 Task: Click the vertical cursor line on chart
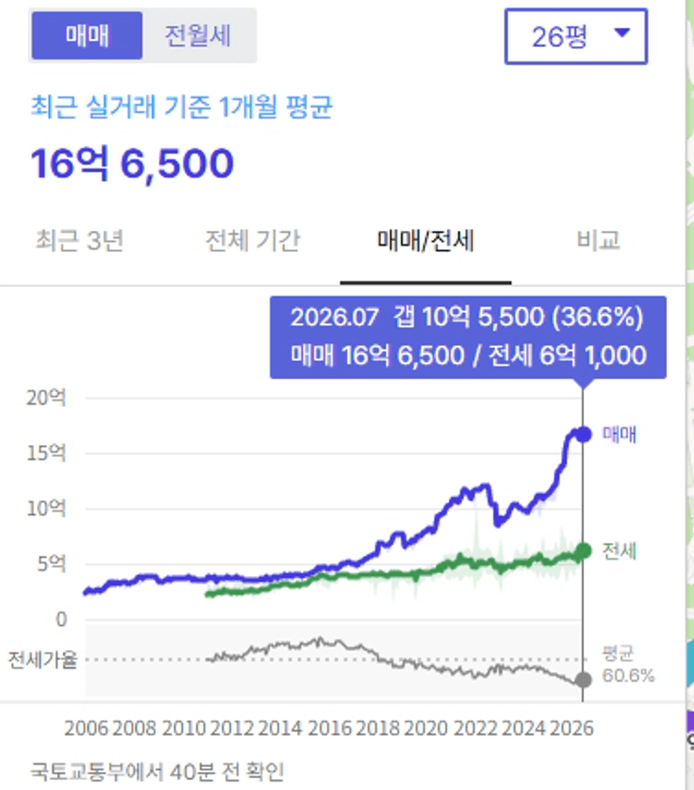point(583,544)
